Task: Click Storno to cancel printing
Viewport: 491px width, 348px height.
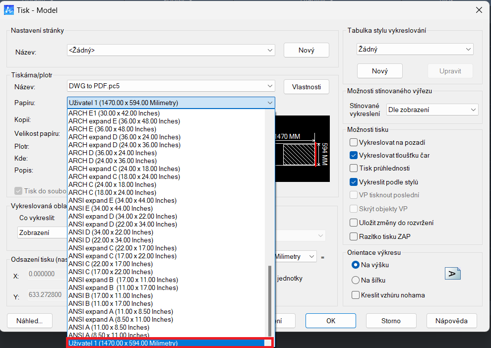Action: (x=391, y=321)
